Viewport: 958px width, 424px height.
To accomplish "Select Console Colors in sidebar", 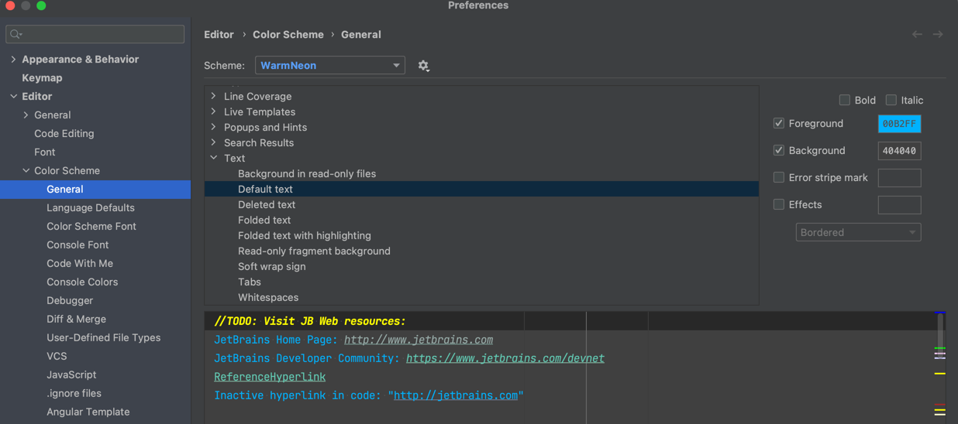I will 82,282.
